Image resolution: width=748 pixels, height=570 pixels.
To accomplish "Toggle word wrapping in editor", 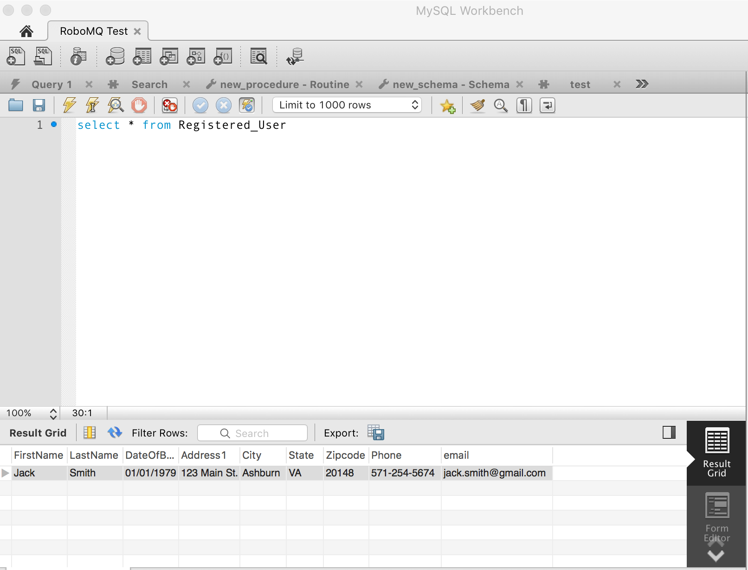I will pyautogui.click(x=548, y=106).
